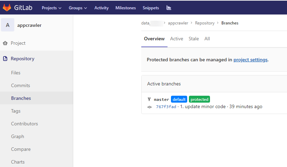Image resolution: width=287 pixels, height=167 pixels.
Task: Switch to the Overview branches tab
Action: point(154,39)
